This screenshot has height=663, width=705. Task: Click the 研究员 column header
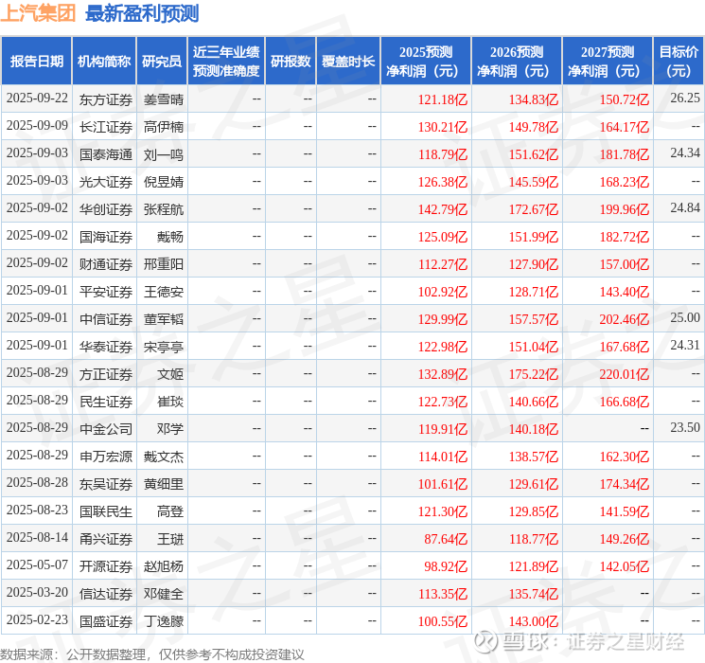coord(162,62)
